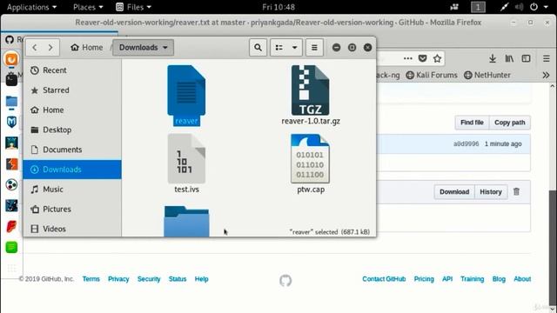This screenshot has height=313, width=557.
Task: Open the Applications menu
Action: click(x=31, y=7)
